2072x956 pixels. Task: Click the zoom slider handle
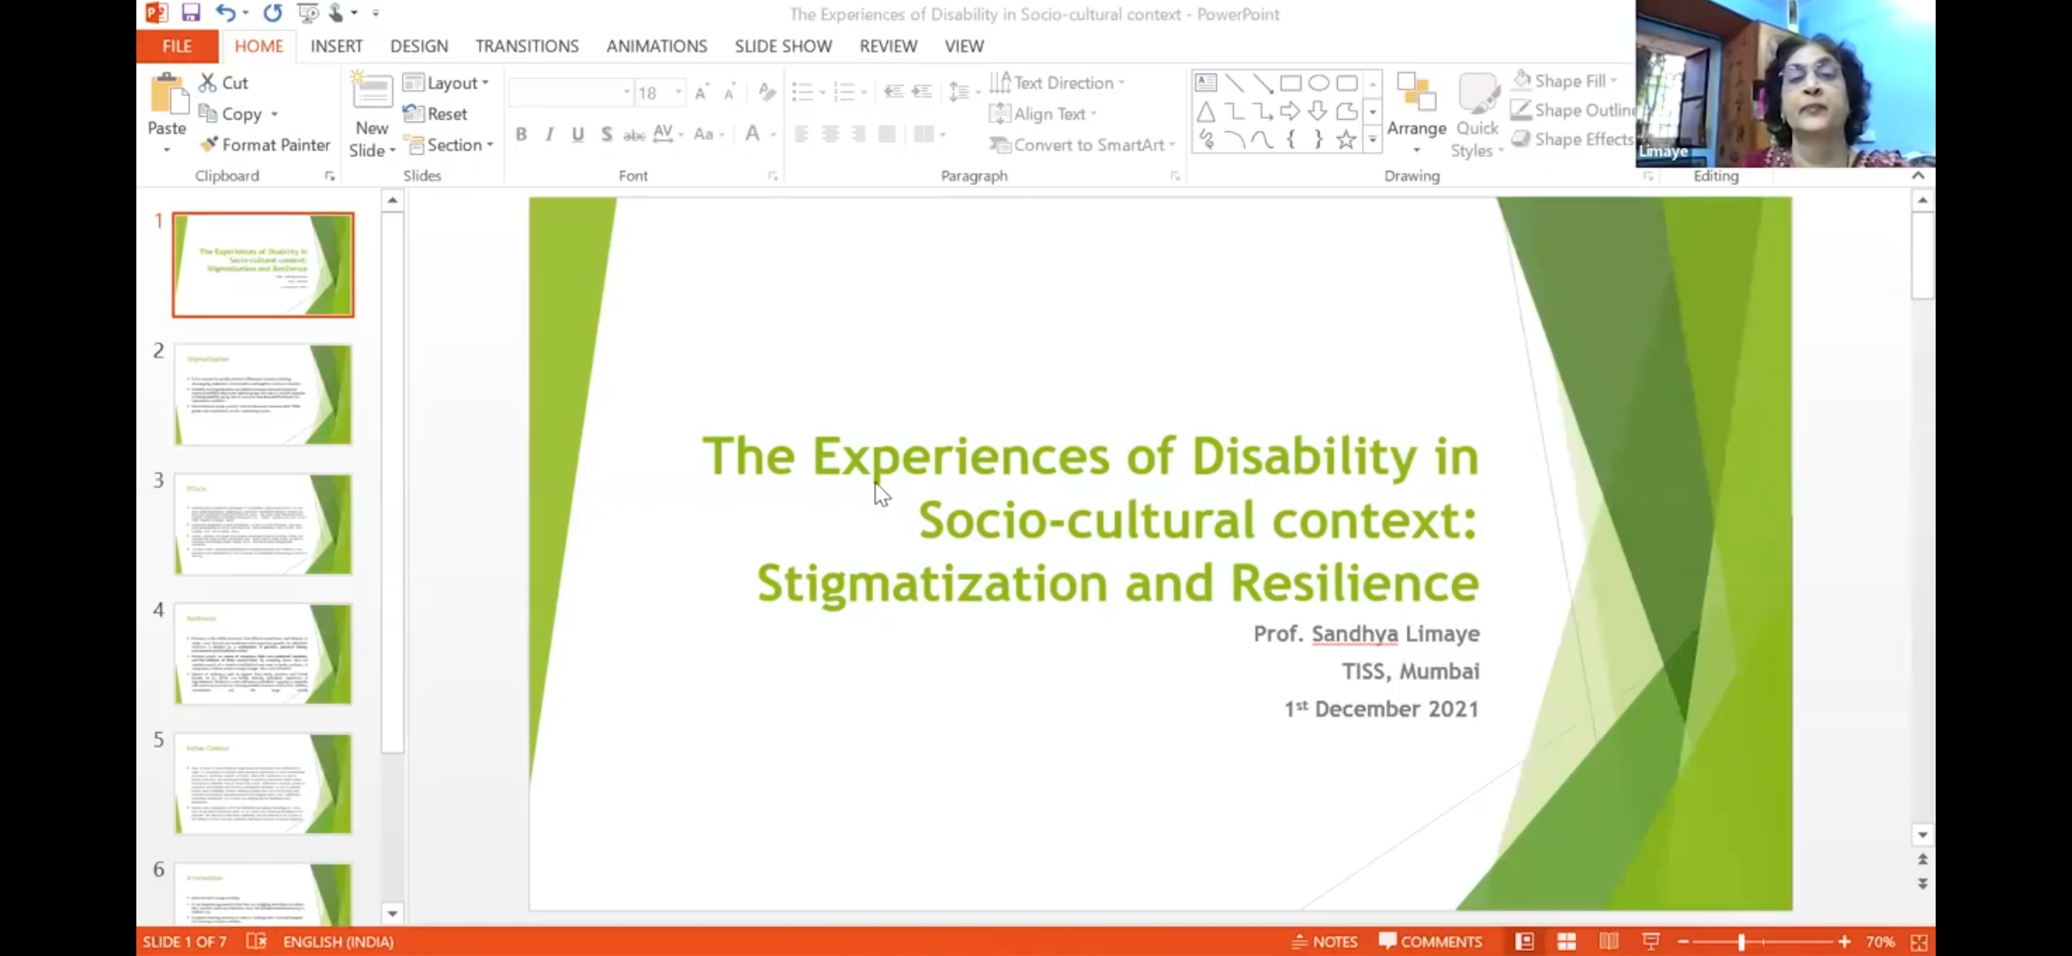pyautogui.click(x=1741, y=942)
